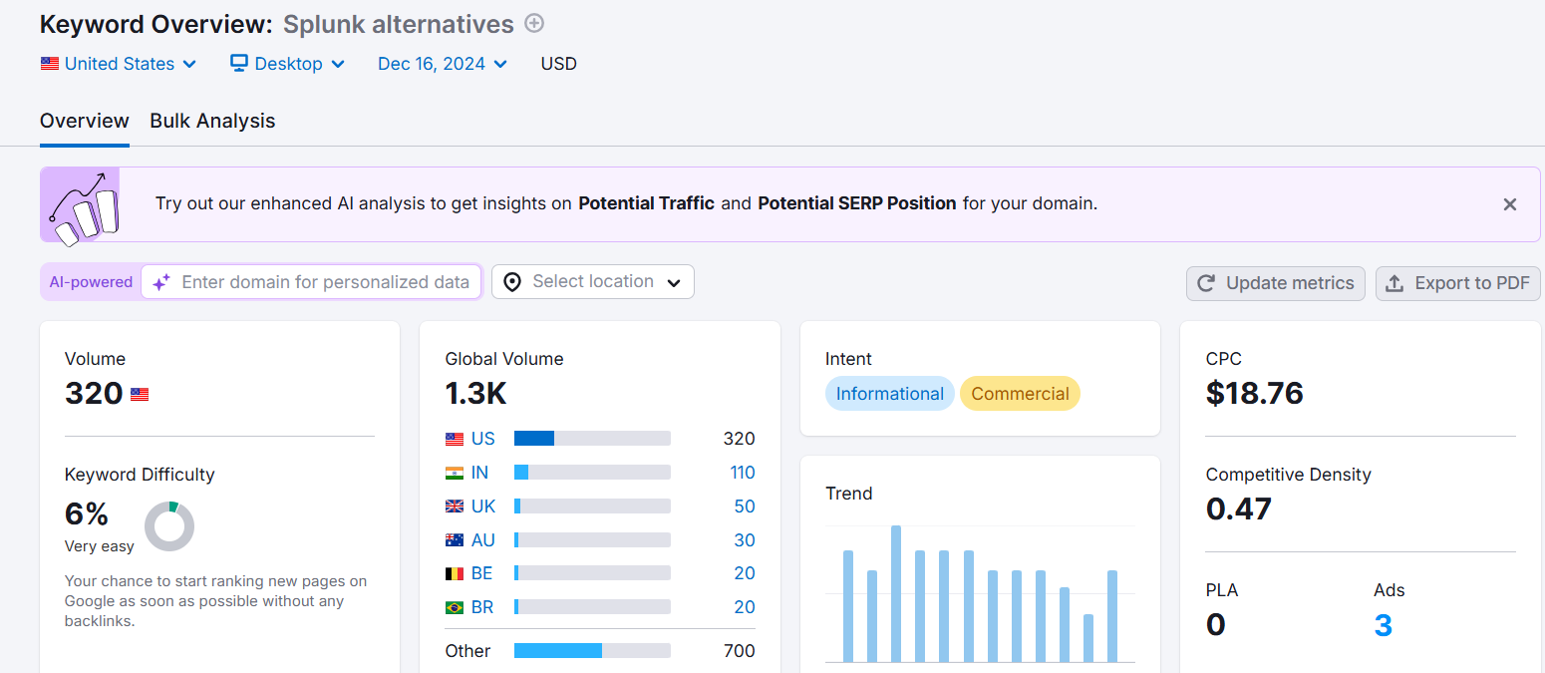The image size is (1545, 673).
Task: Open the United States country dropdown
Action: tap(119, 64)
